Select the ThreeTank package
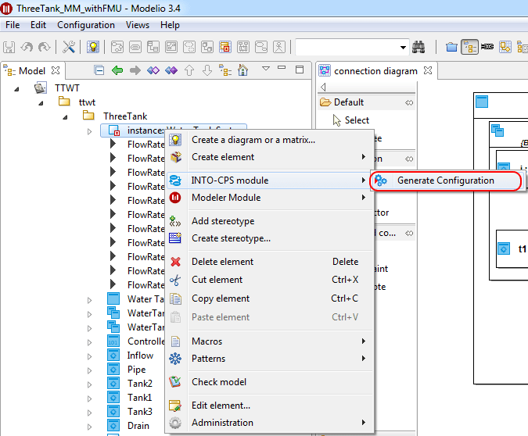The width and height of the screenshot is (528, 436). (125, 116)
